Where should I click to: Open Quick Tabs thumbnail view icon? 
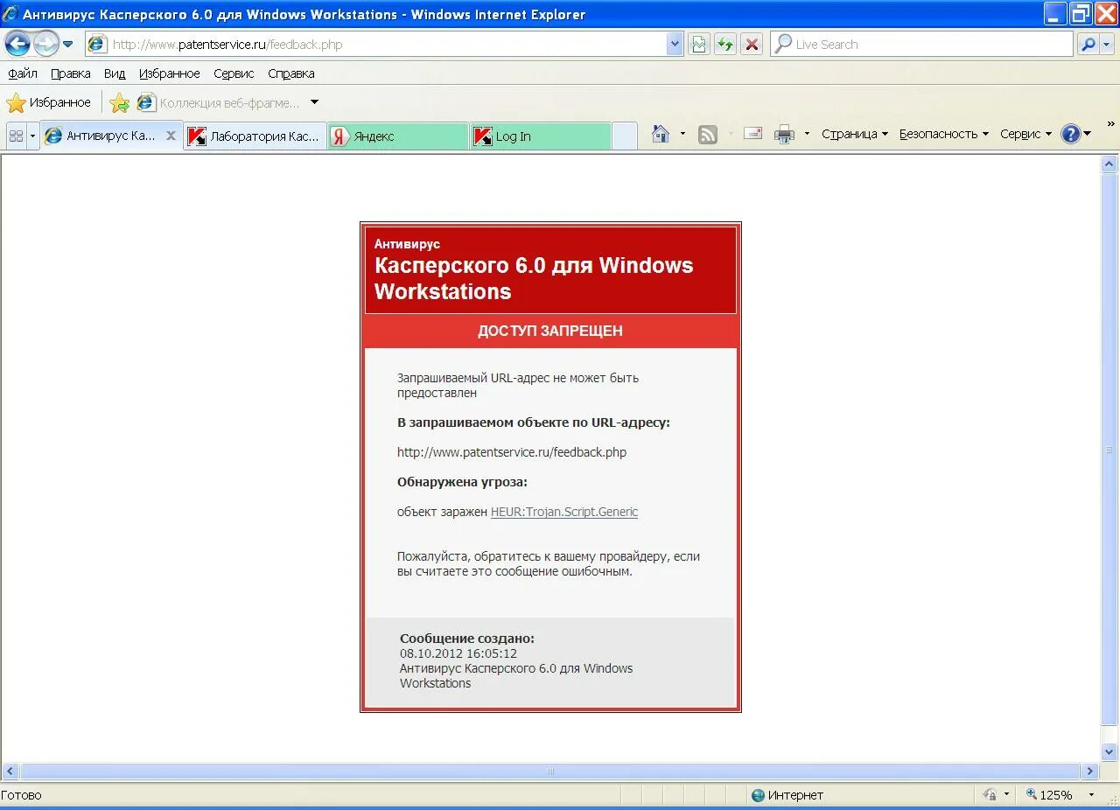click(x=16, y=136)
